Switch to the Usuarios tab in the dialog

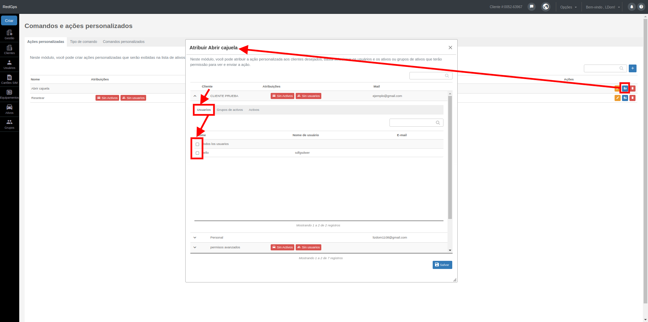point(204,110)
